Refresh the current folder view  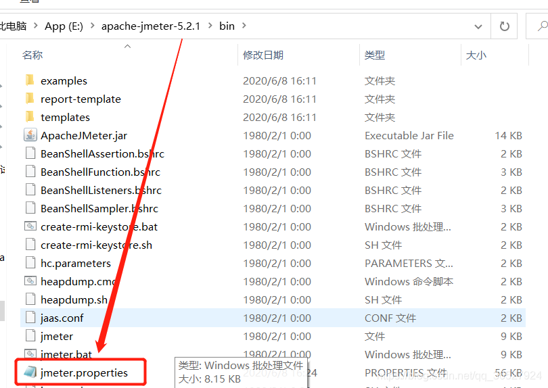pyautogui.click(x=504, y=26)
